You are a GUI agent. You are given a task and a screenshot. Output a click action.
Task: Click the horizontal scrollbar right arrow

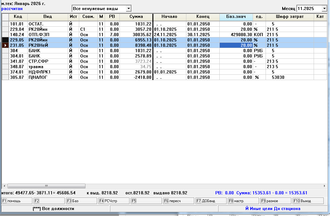[324, 186]
